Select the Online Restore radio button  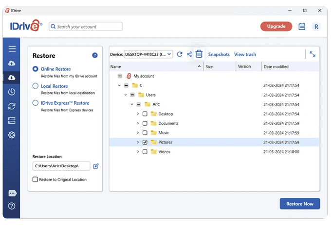(x=35, y=69)
